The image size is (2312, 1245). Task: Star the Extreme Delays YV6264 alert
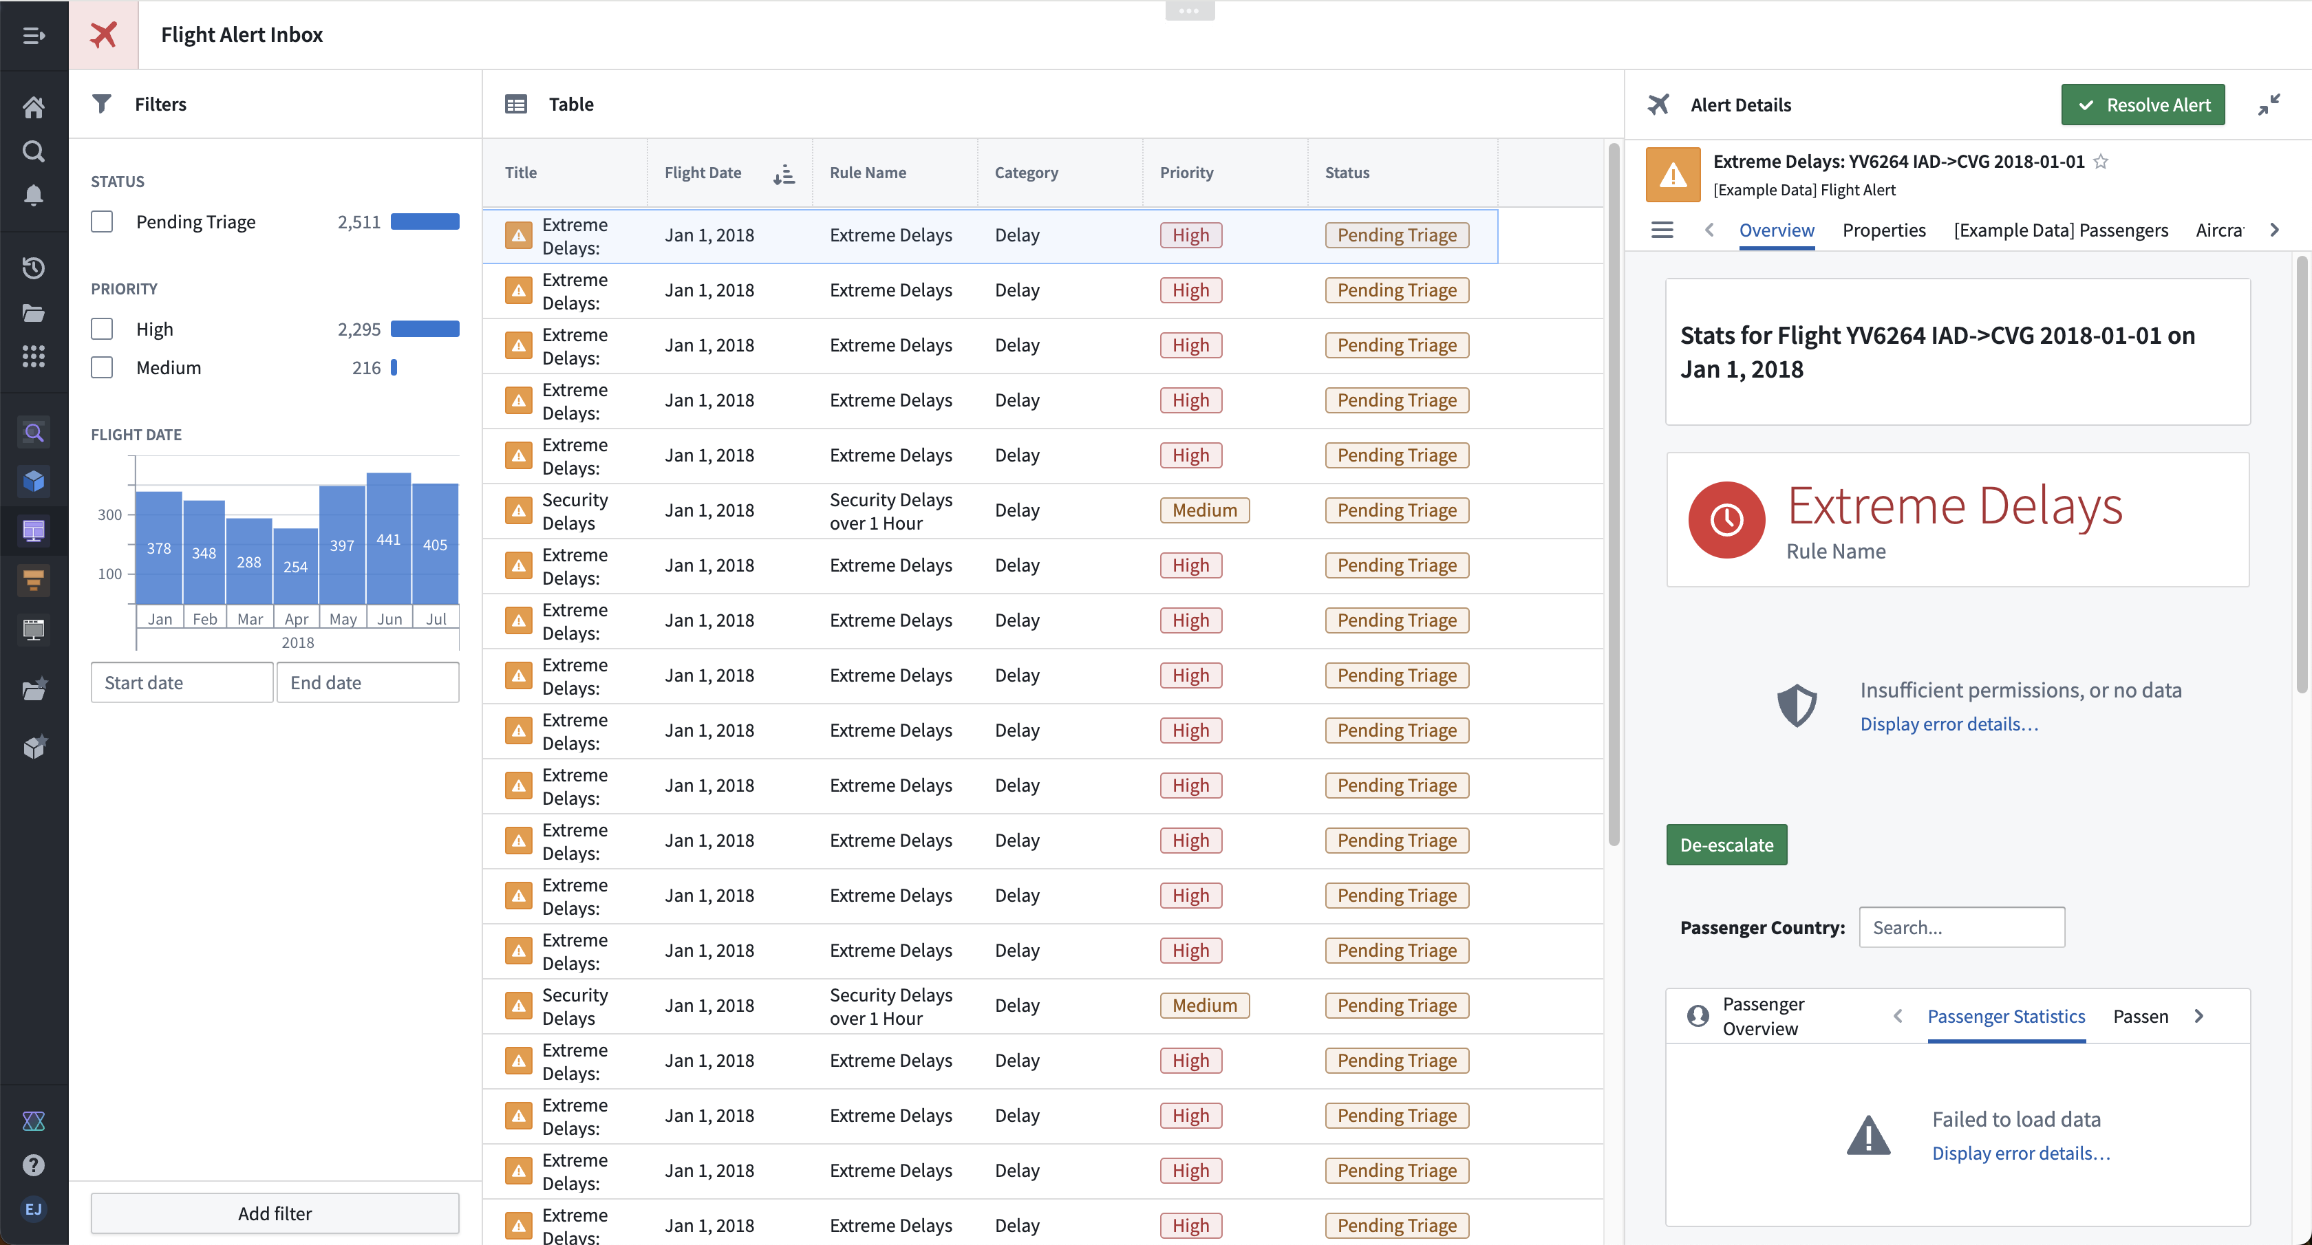[2100, 162]
